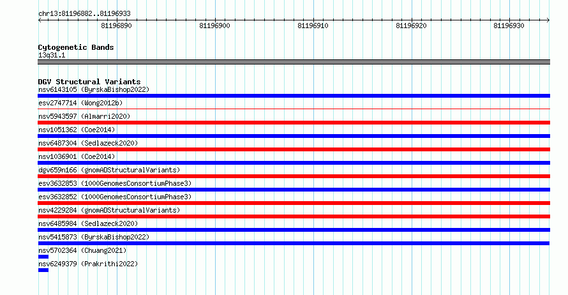Click ruler position 81196930

[509, 26]
